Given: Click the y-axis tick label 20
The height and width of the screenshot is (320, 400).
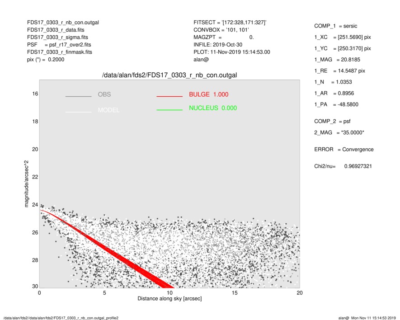Looking at the screenshot, I should point(35,149).
